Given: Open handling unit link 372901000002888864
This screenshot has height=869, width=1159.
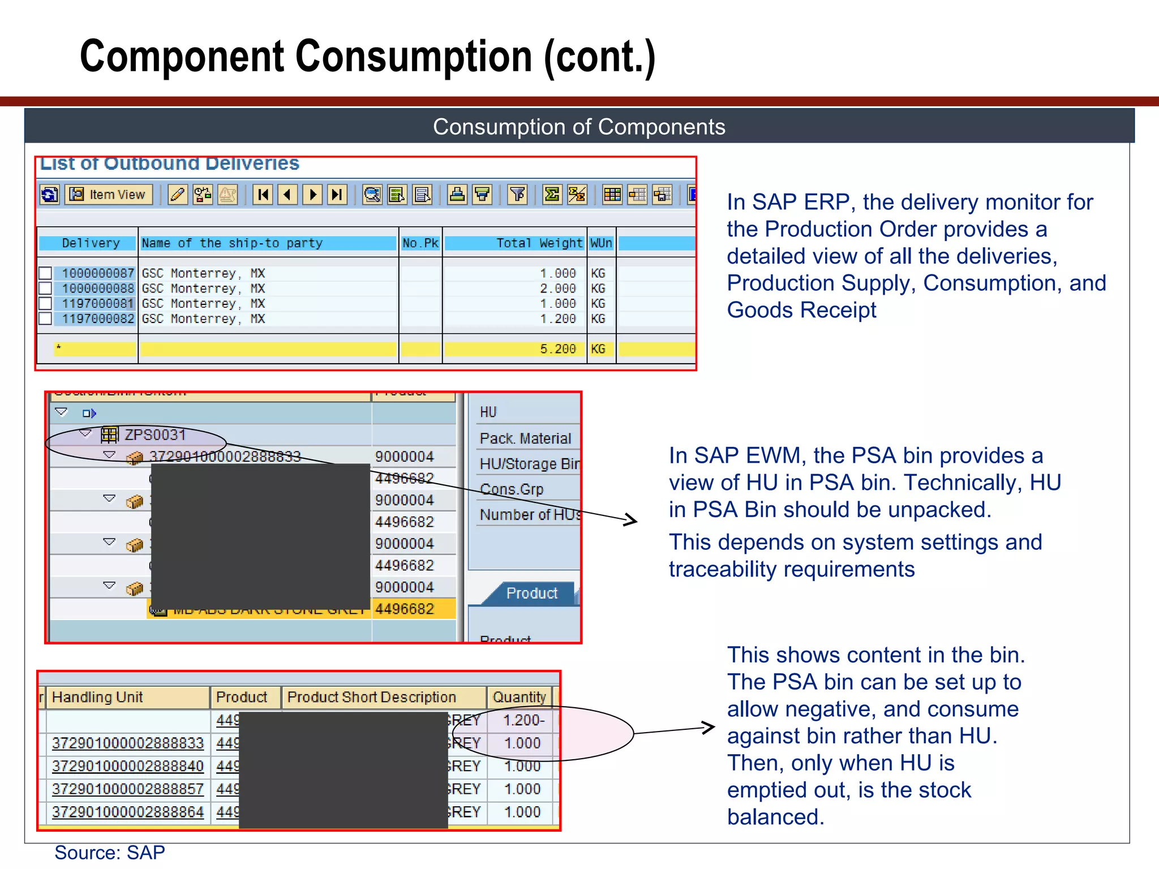Looking at the screenshot, I should (x=128, y=812).
